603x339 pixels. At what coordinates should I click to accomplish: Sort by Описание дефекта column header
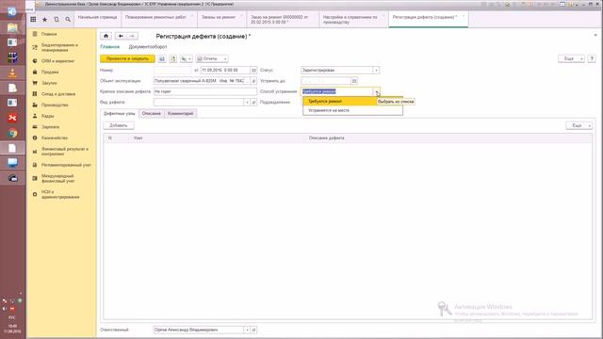coord(448,138)
